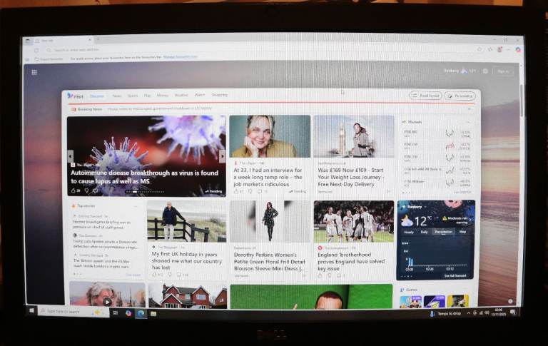Viewport: 548px width, 346px height.
Task: Close the Breaking News banner
Action: pyautogui.click(x=469, y=109)
